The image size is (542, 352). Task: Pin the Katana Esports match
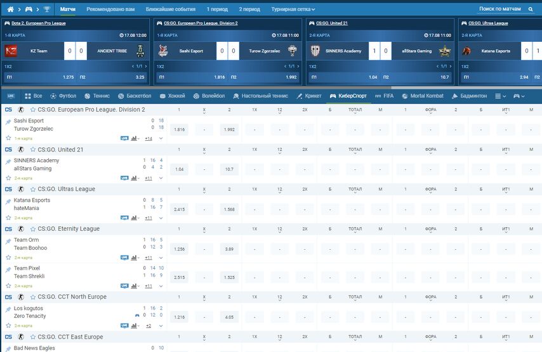click(8, 201)
